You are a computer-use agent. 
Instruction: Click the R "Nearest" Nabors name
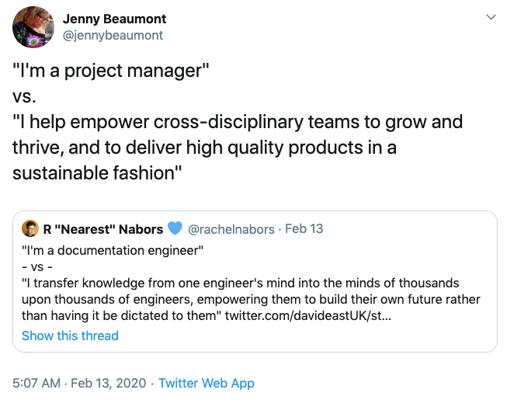(x=103, y=229)
